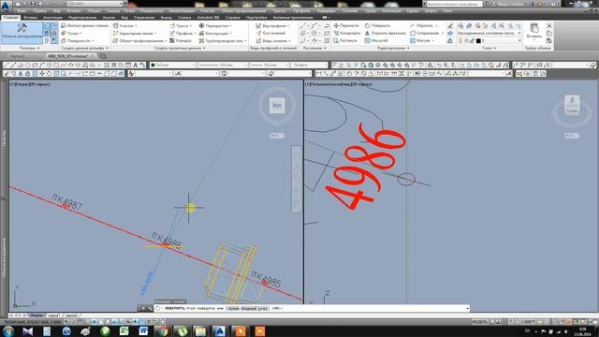The height and width of the screenshot is (337, 599).
Task: Switch to the Управление ribbon tab
Action: (x=144, y=18)
